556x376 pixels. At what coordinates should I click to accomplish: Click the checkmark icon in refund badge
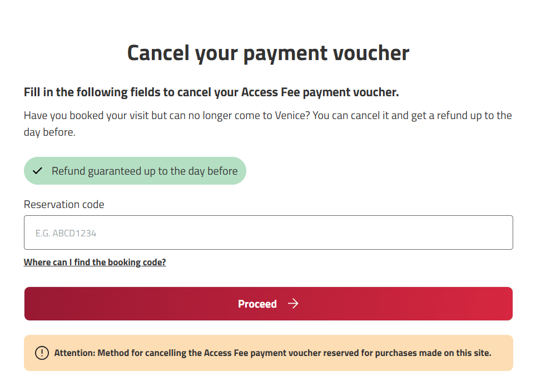pyautogui.click(x=38, y=171)
